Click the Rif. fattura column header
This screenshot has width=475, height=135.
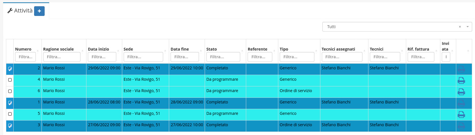click(418, 49)
